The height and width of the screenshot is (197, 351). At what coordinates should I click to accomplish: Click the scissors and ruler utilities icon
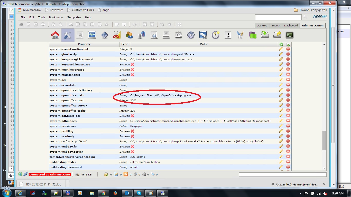click(117, 35)
